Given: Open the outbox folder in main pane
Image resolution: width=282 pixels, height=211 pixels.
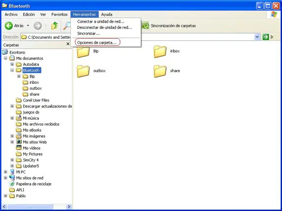Looking at the screenshot, I should (x=83, y=71).
